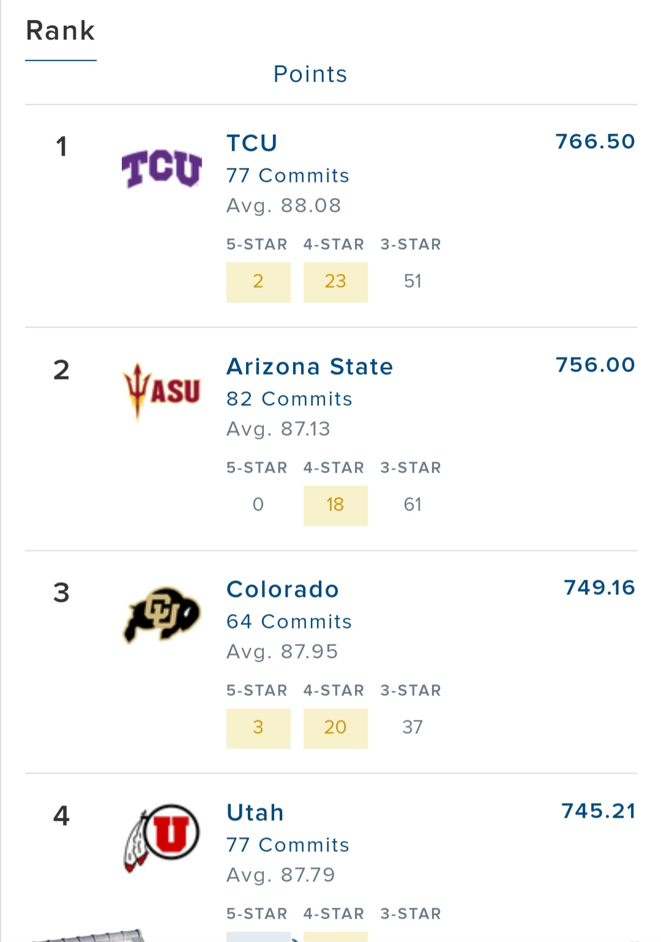The image size is (661, 942).
Task: View TCU's 77 Commits list
Action: [288, 176]
